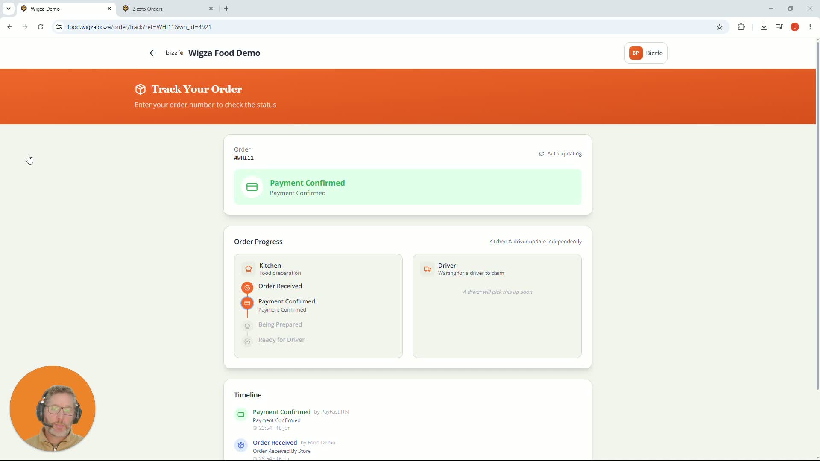
Task: Click the green payment card icon
Action: [x=252, y=187]
